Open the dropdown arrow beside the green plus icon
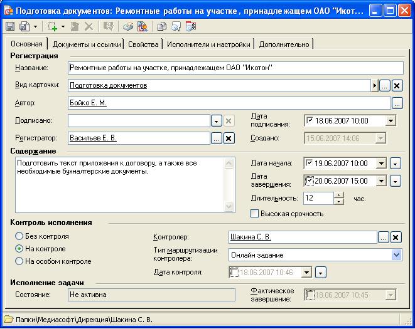Screen dimensions: 415x329 pos(63,27)
